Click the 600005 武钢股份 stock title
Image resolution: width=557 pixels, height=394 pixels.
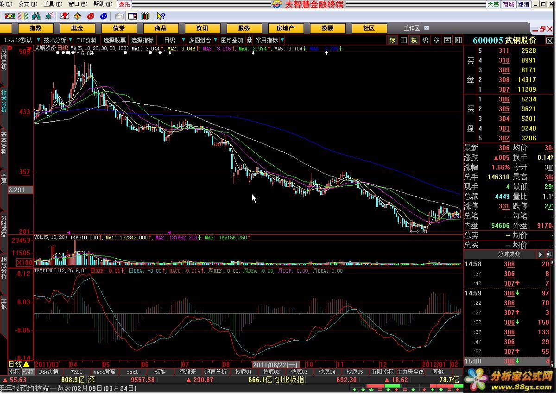(x=504, y=40)
